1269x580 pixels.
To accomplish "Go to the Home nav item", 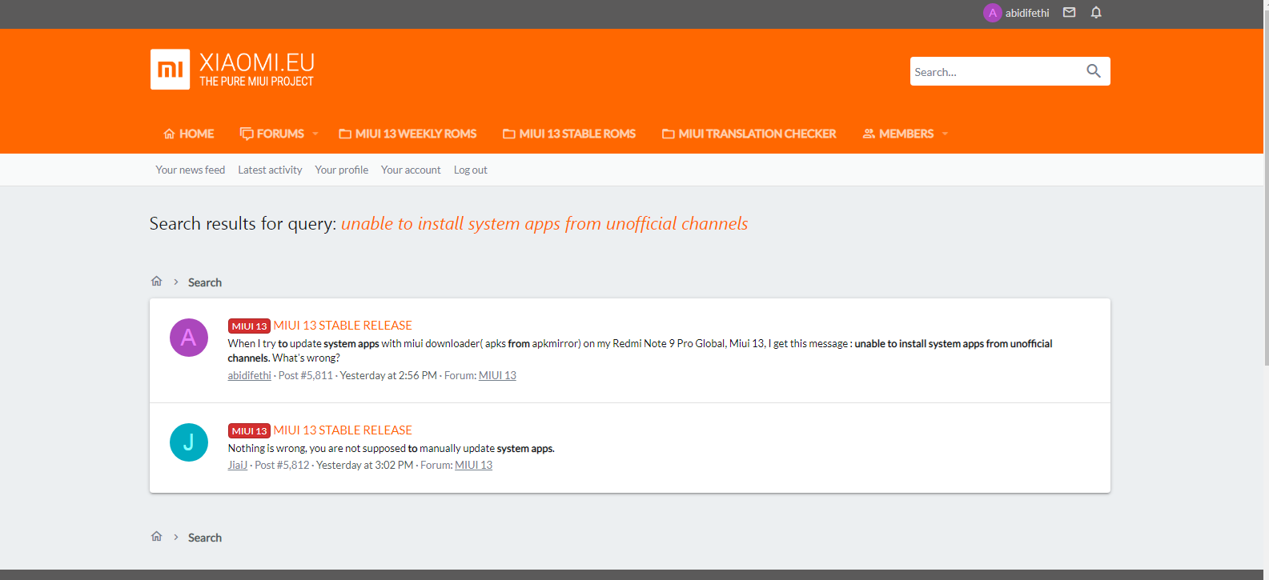I will [x=189, y=134].
